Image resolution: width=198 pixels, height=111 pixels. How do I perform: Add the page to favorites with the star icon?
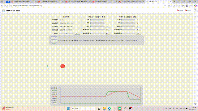pyautogui.click(x=169, y=6)
